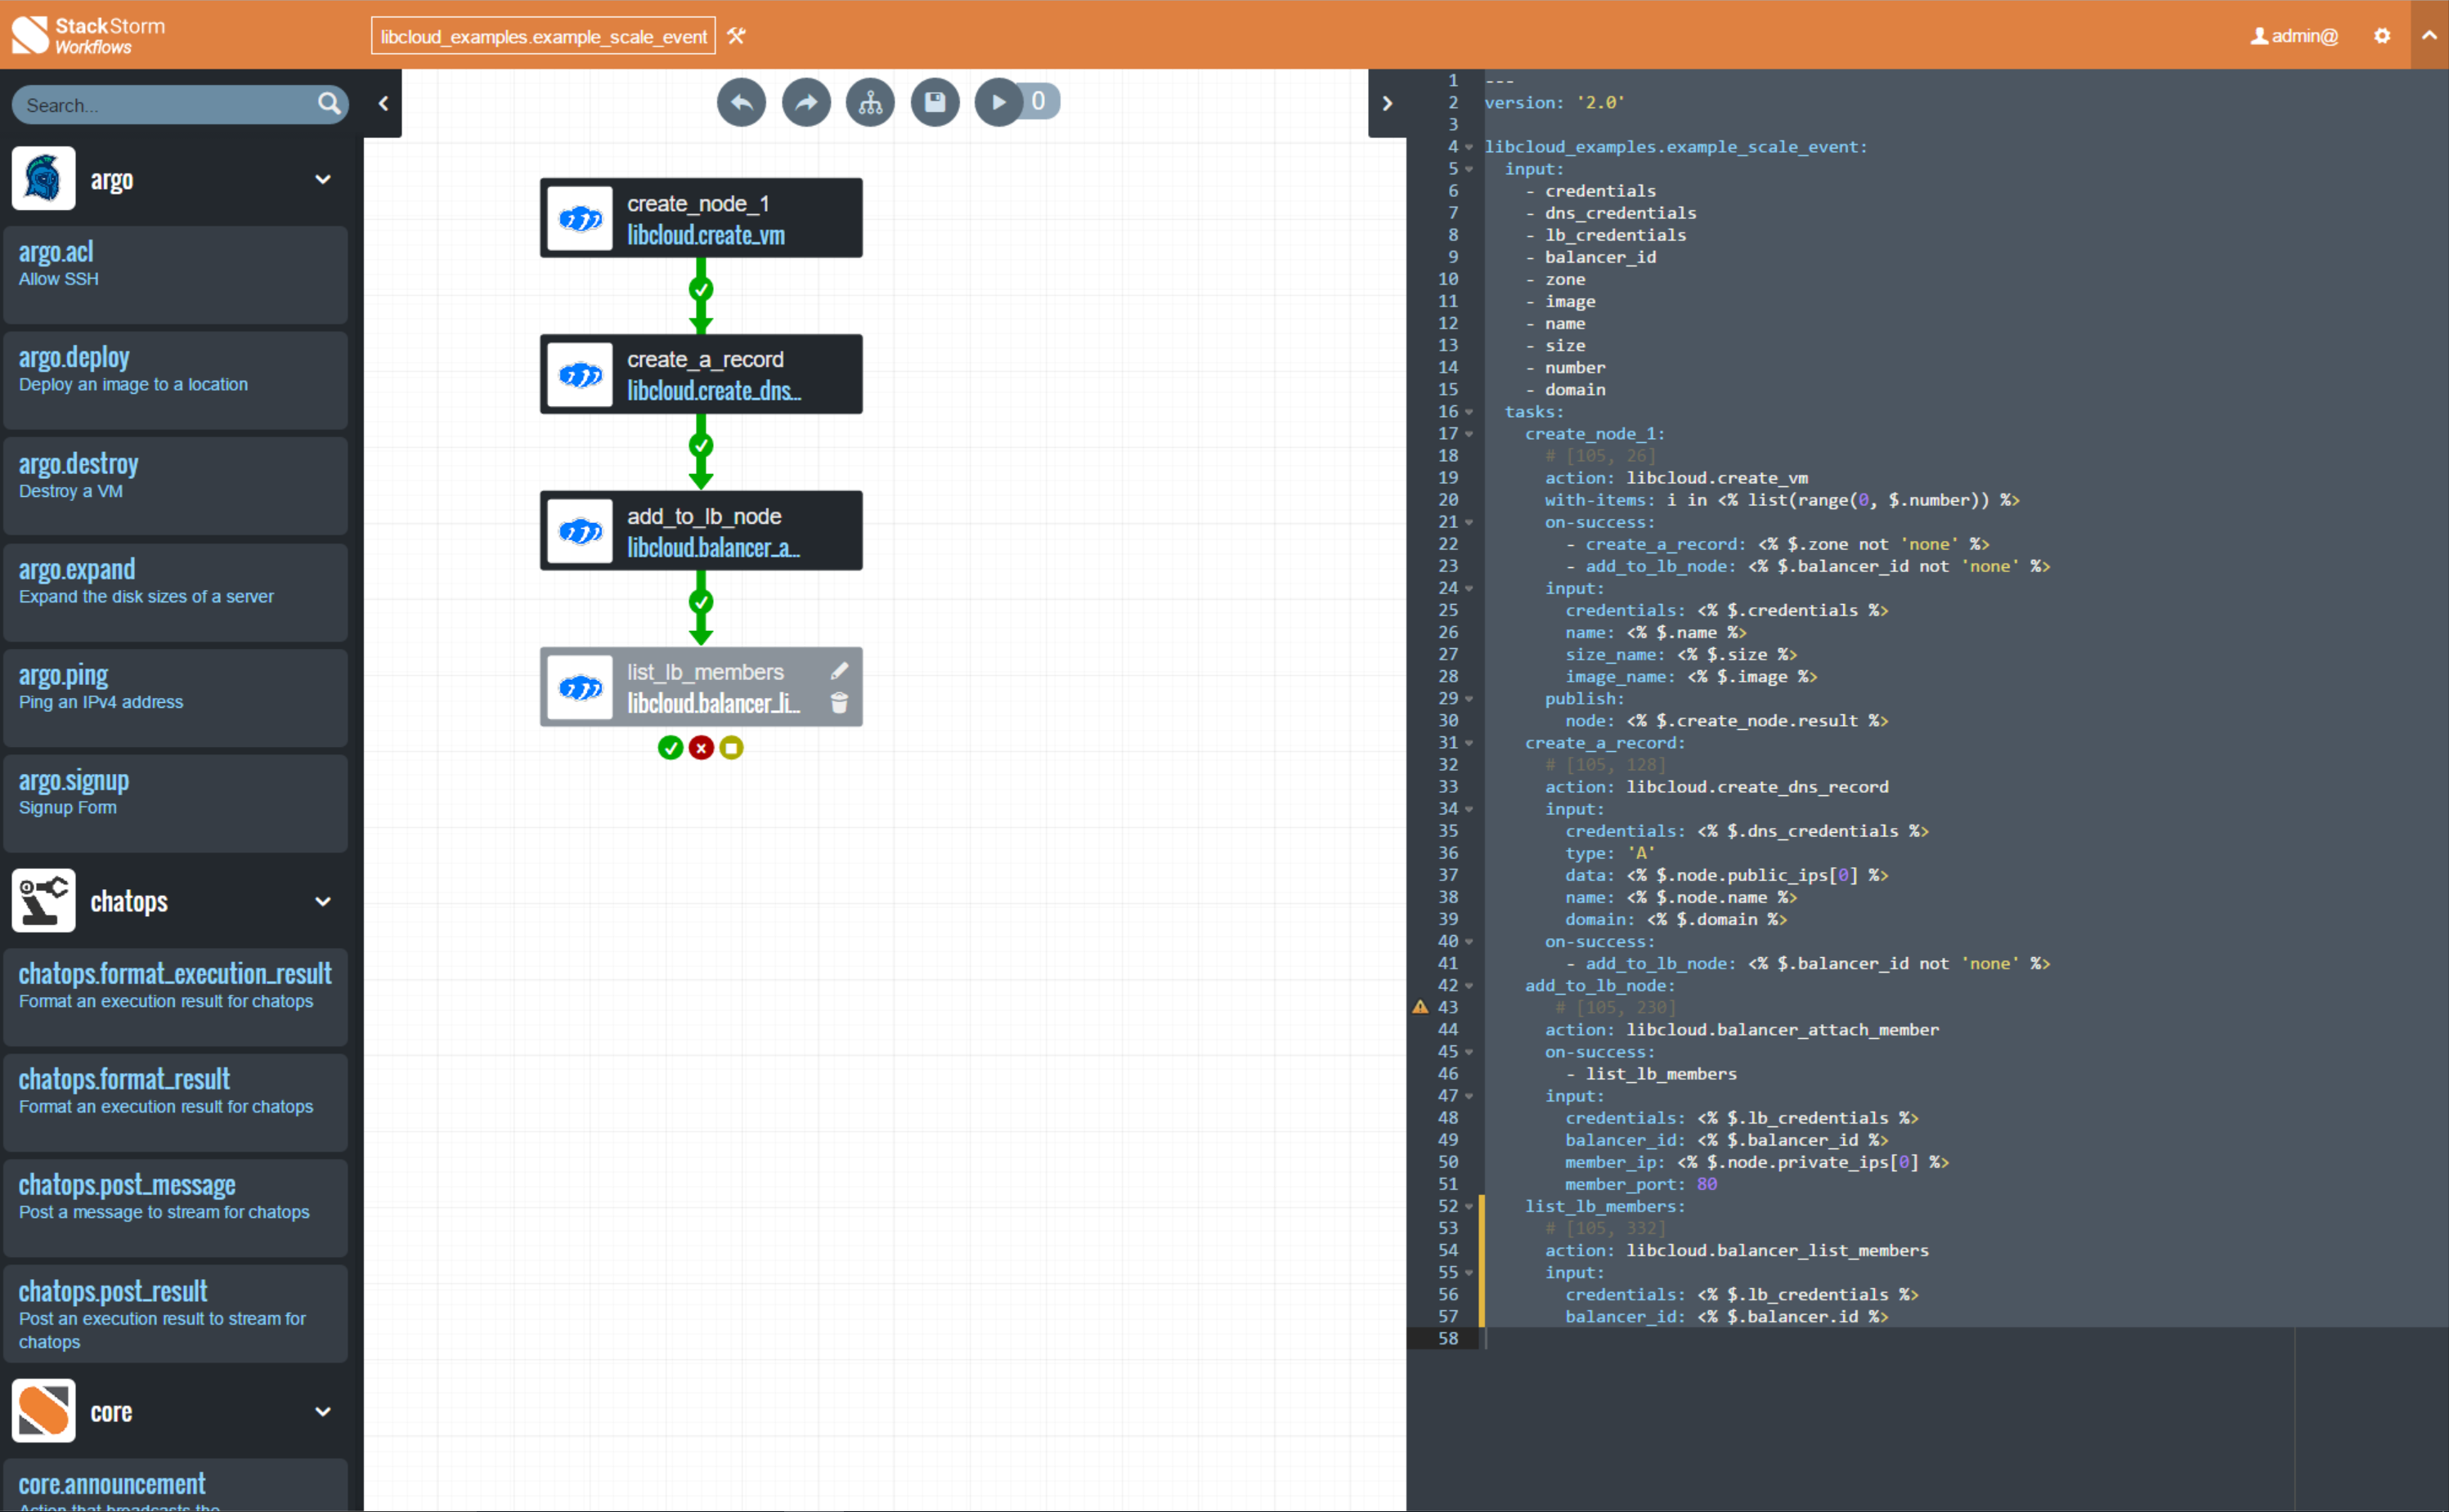Collapse the chatops pack section

[x=322, y=901]
